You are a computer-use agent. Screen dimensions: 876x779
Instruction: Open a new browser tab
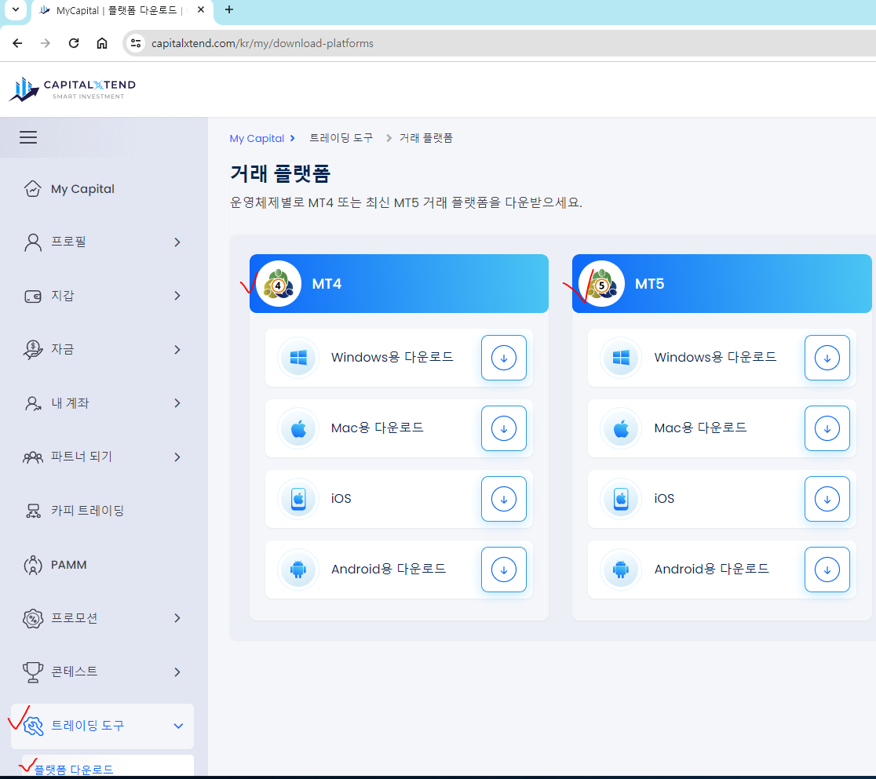pos(229,10)
